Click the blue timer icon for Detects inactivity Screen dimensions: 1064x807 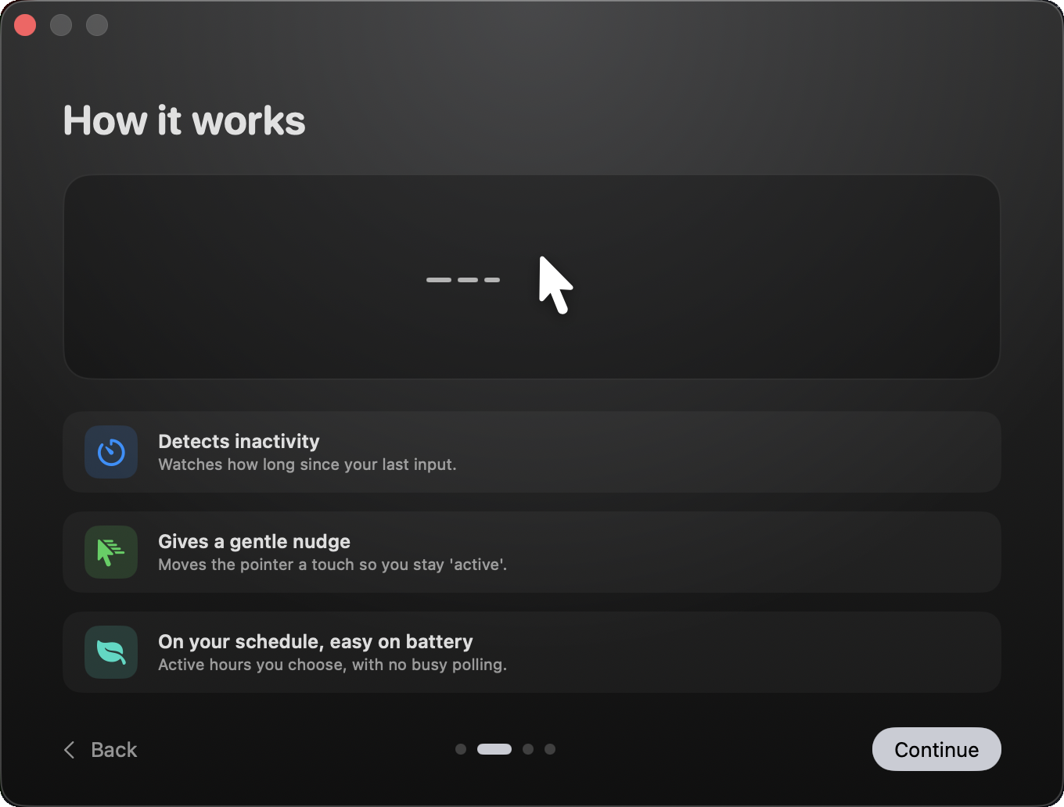[x=111, y=452]
